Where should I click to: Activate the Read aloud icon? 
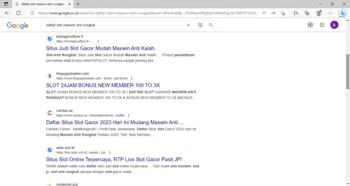coord(264,13)
